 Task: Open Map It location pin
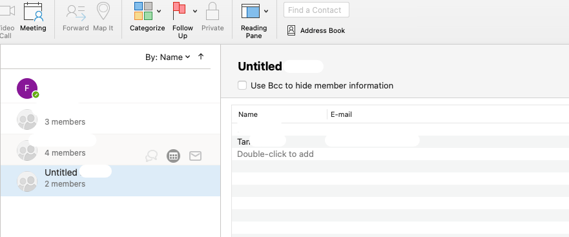[x=103, y=12]
